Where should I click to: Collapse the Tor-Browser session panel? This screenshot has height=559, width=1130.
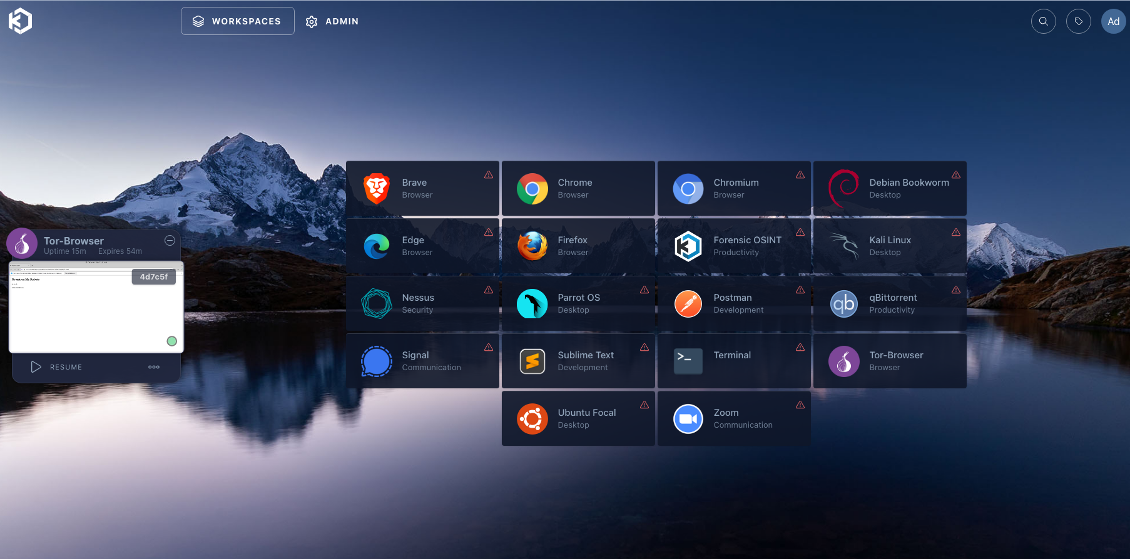(170, 241)
